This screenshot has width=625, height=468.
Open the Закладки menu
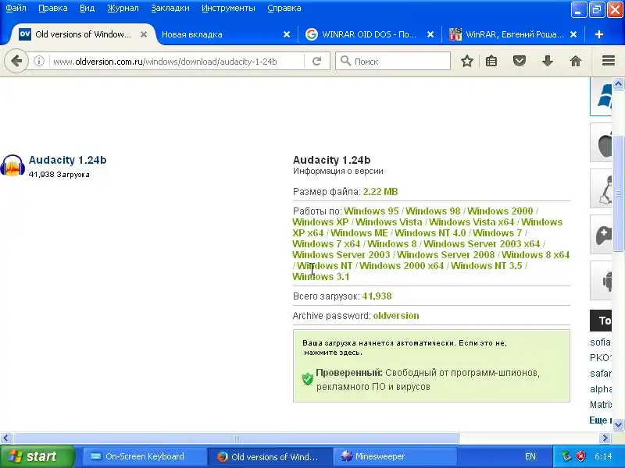(170, 8)
